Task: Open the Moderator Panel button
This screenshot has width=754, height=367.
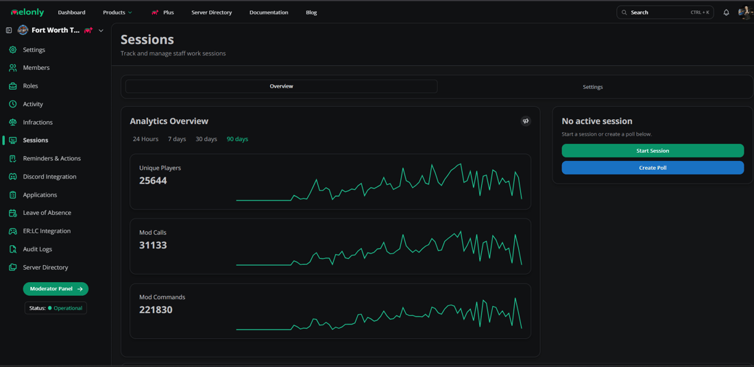Action: (x=56, y=289)
